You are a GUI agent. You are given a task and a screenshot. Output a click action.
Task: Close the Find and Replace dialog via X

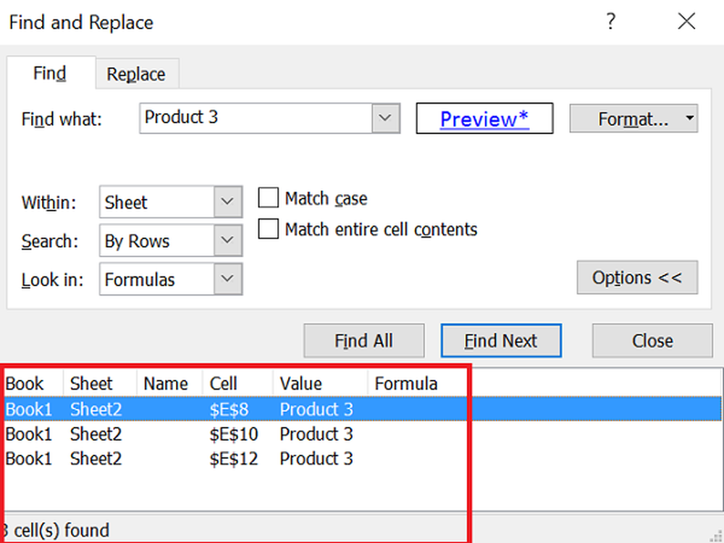[686, 22]
